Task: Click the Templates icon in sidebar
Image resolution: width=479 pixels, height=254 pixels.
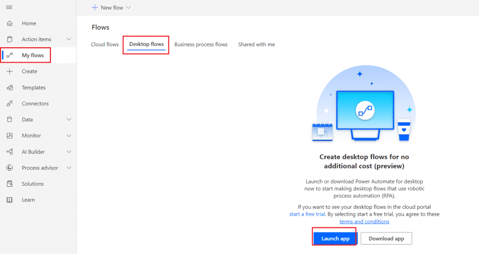Action: (x=10, y=87)
